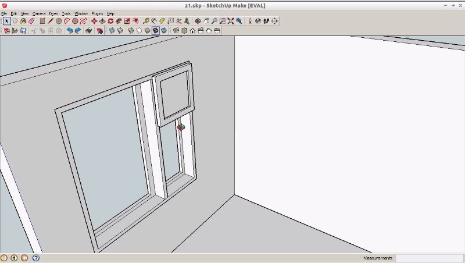Screen dimensions: 465x263
Task: Choose the Rotate tool
Action: coord(110,21)
